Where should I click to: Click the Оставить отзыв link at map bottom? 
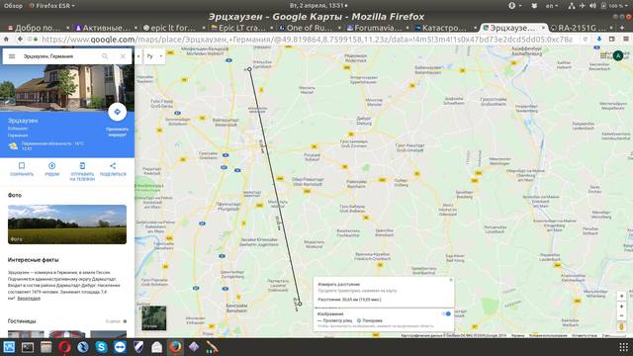(x=585, y=335)
